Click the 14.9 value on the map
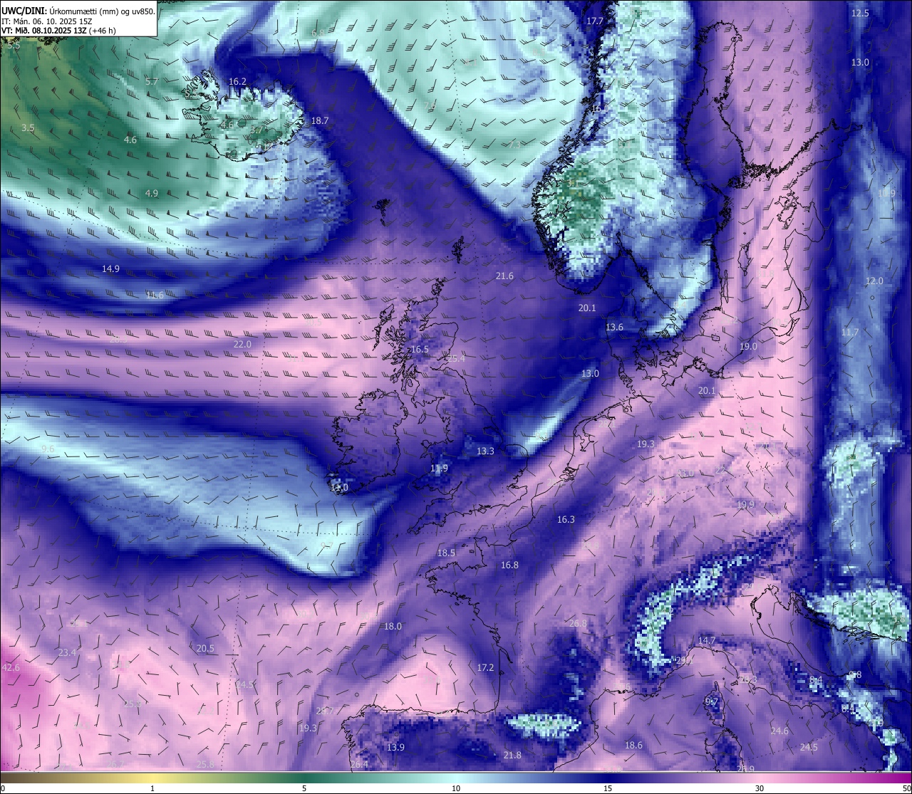This screenshot has width=912, height=794. click(110, 268)
